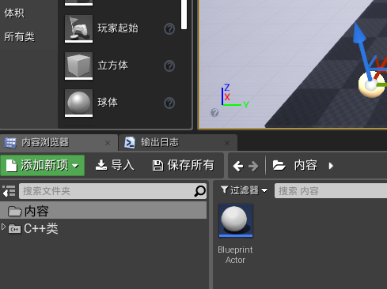The width and height of the screenshot is (387, 289).
Task: Select the 所有类 category
Action: (x=19, y=37)
